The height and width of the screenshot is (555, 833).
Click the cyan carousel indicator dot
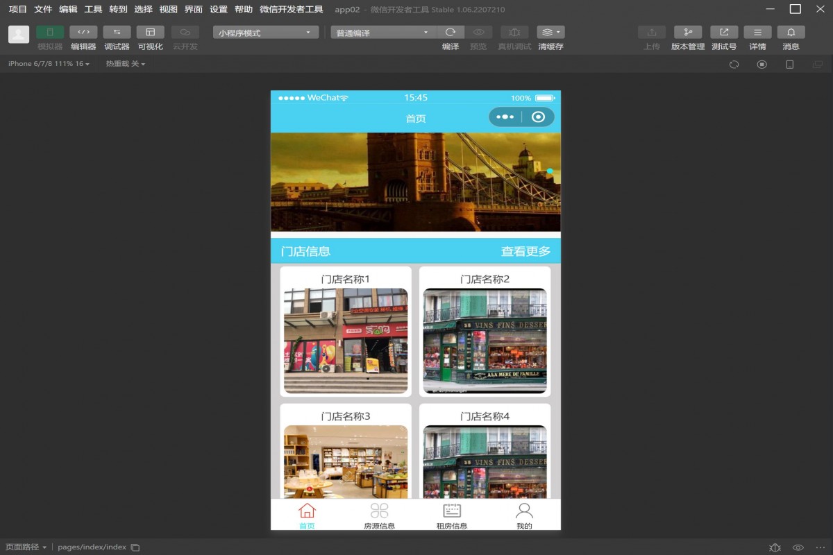(550, 171)
